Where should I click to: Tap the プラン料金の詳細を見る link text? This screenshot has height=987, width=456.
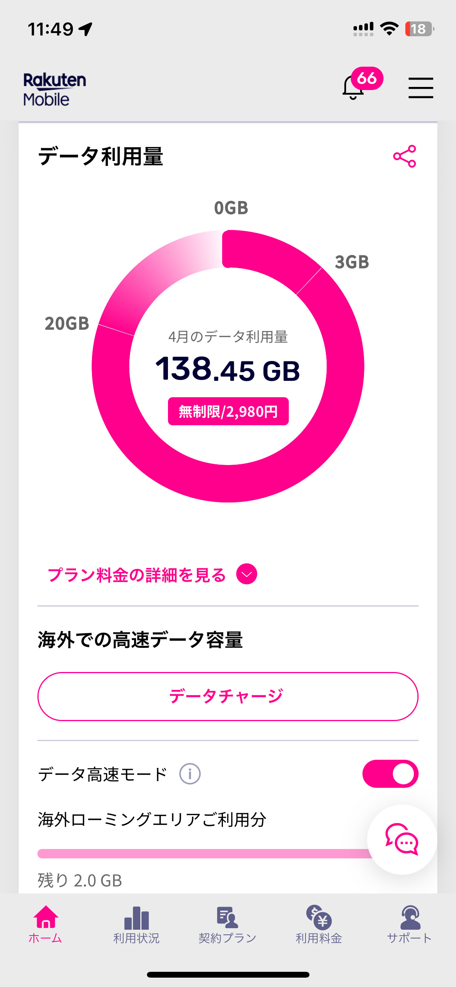pyautogui.click(x=136, y=575)
